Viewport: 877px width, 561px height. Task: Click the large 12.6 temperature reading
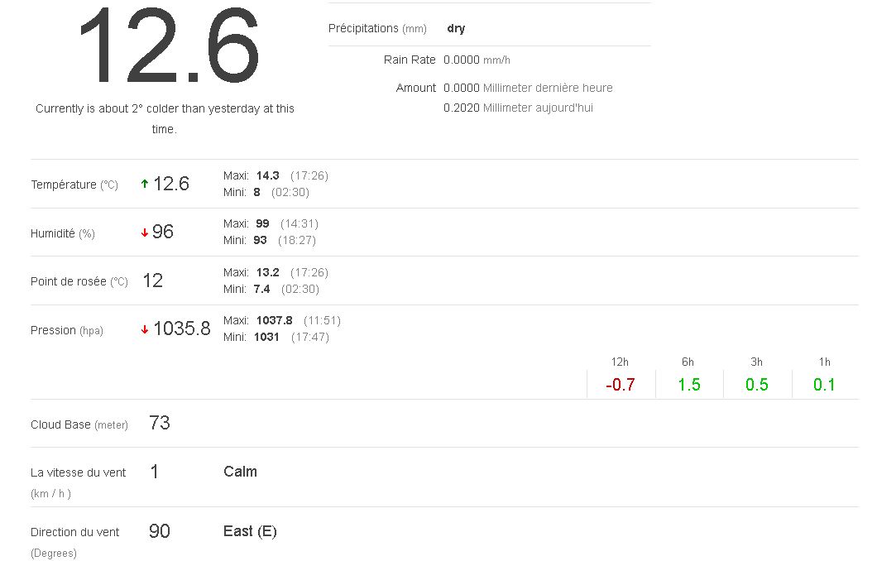pyautogui.click(x=169, y=48)
